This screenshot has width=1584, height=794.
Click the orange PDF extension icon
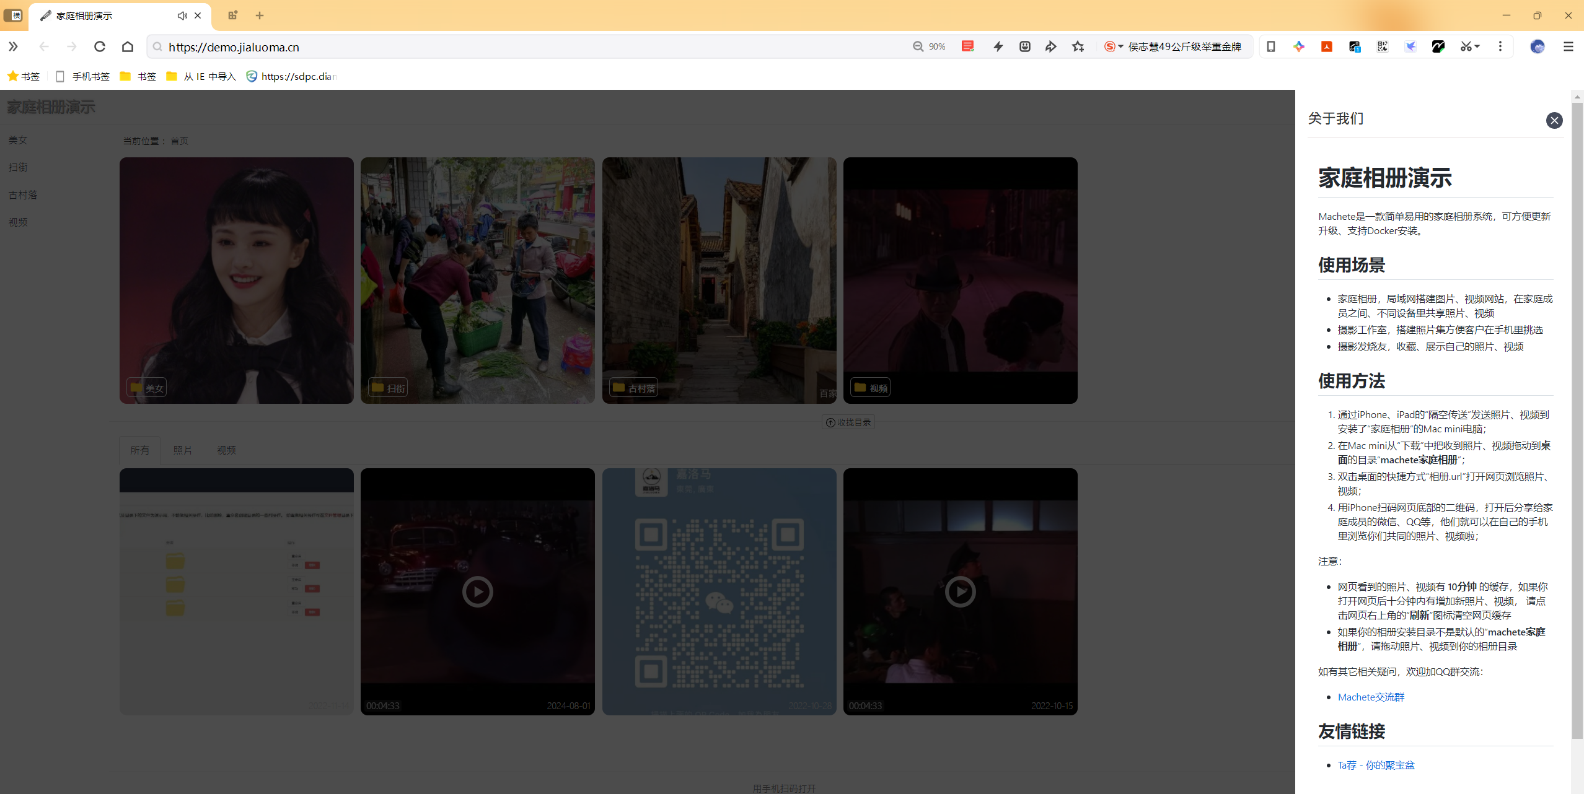pyautogui.click(x=1326, y=46)
